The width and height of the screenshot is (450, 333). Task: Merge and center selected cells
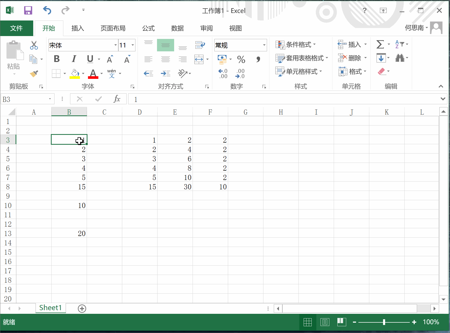click(x=199, y=59)
